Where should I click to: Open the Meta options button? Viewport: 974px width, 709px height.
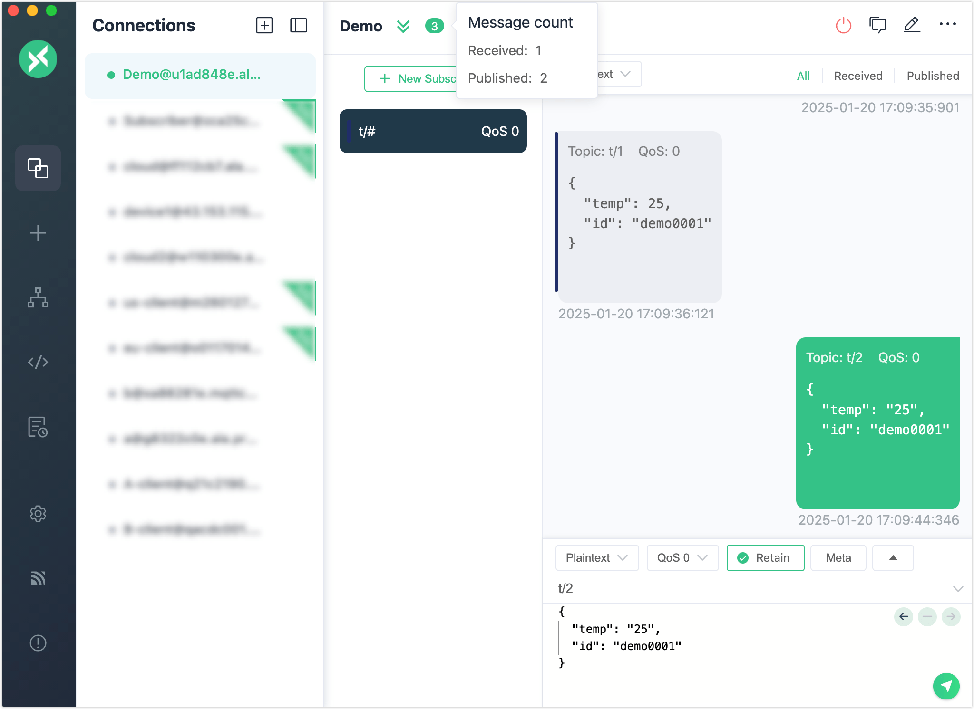(x=838, y=558)
